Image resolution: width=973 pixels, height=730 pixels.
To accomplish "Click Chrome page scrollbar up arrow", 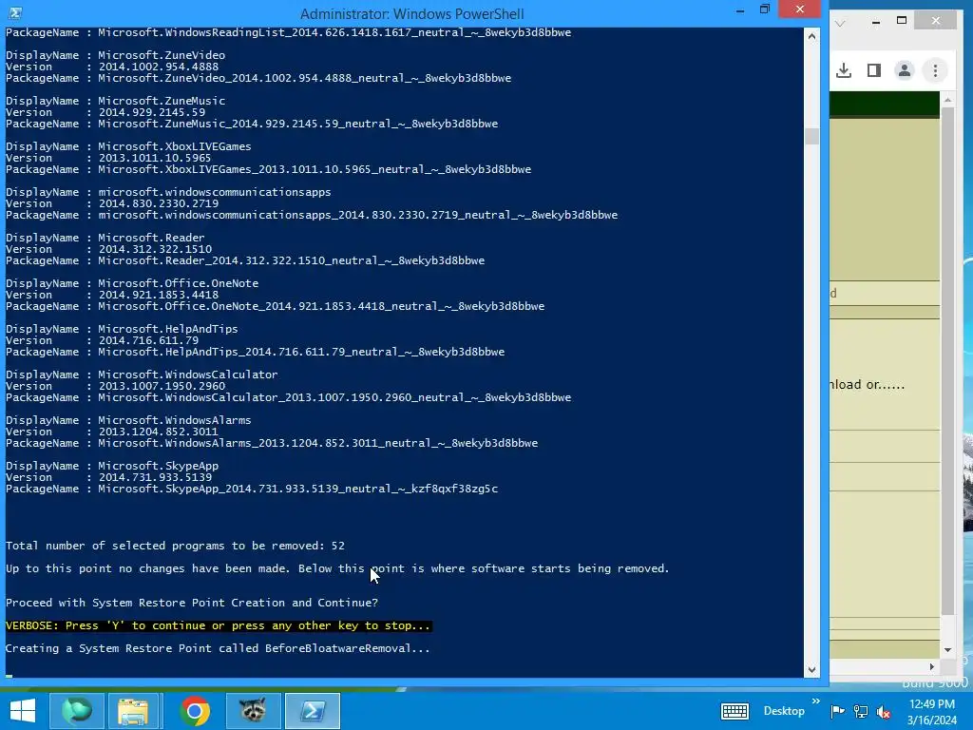I will point(947,99).
